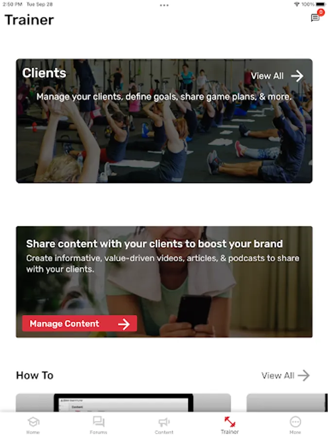Switch to the Content tab label
Viewport: 328px width, 438px height.
164,432
